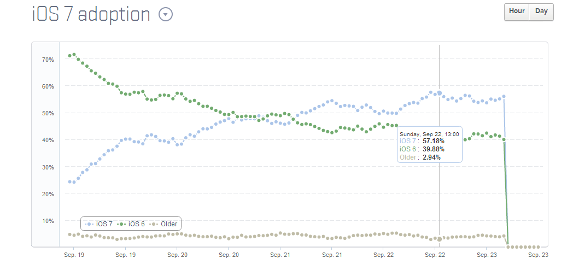The height and width of the screenshot is (264, 579).
Task: Select the leftmost iOS 7 data point
Action: 69,181
